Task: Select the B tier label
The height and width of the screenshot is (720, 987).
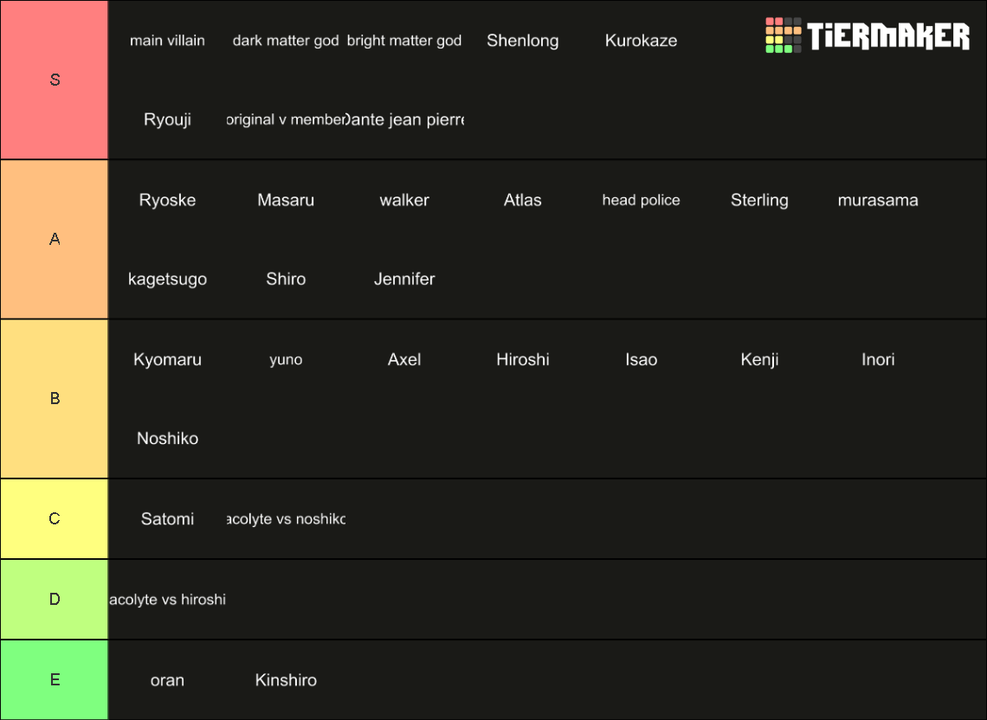Action: 55,398
